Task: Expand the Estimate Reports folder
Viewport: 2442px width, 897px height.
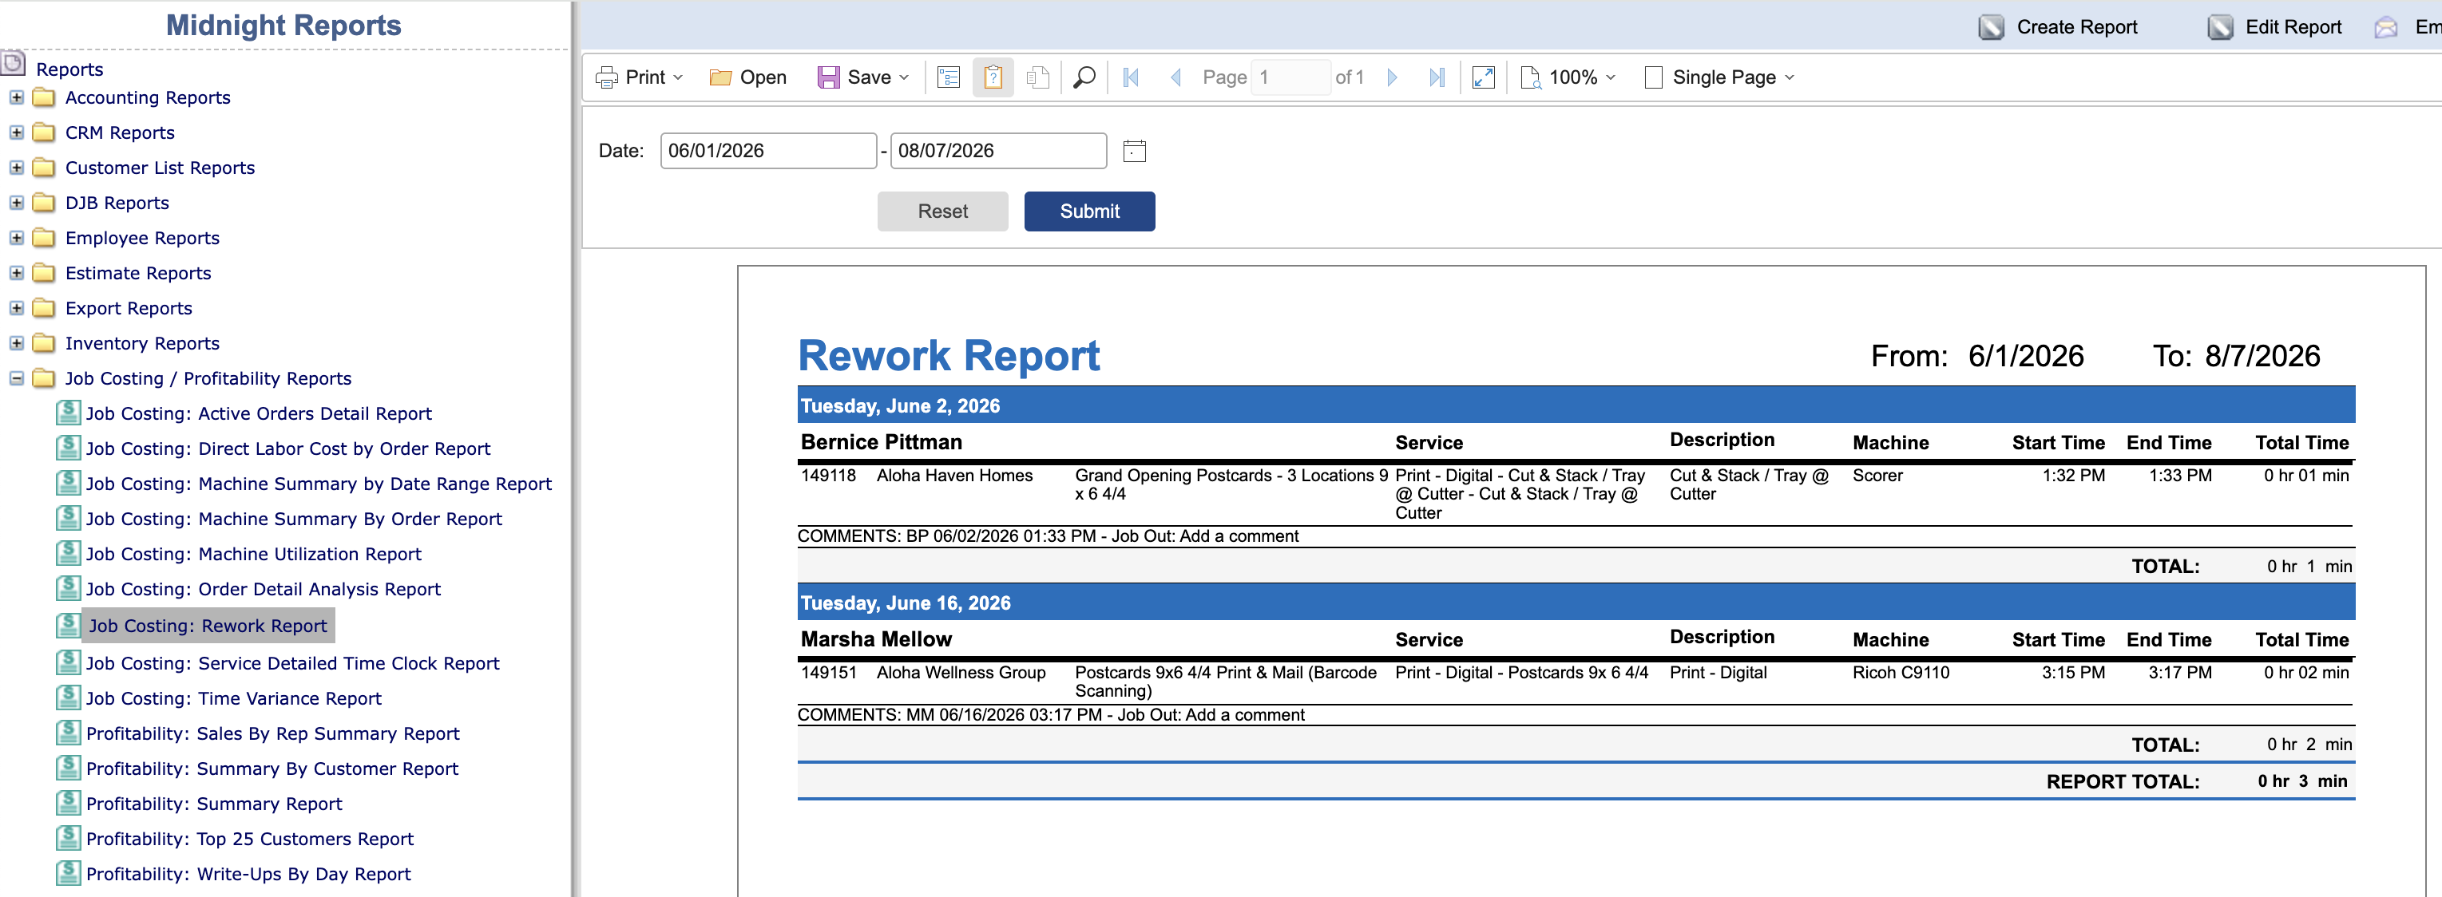Action: point(16,273)
